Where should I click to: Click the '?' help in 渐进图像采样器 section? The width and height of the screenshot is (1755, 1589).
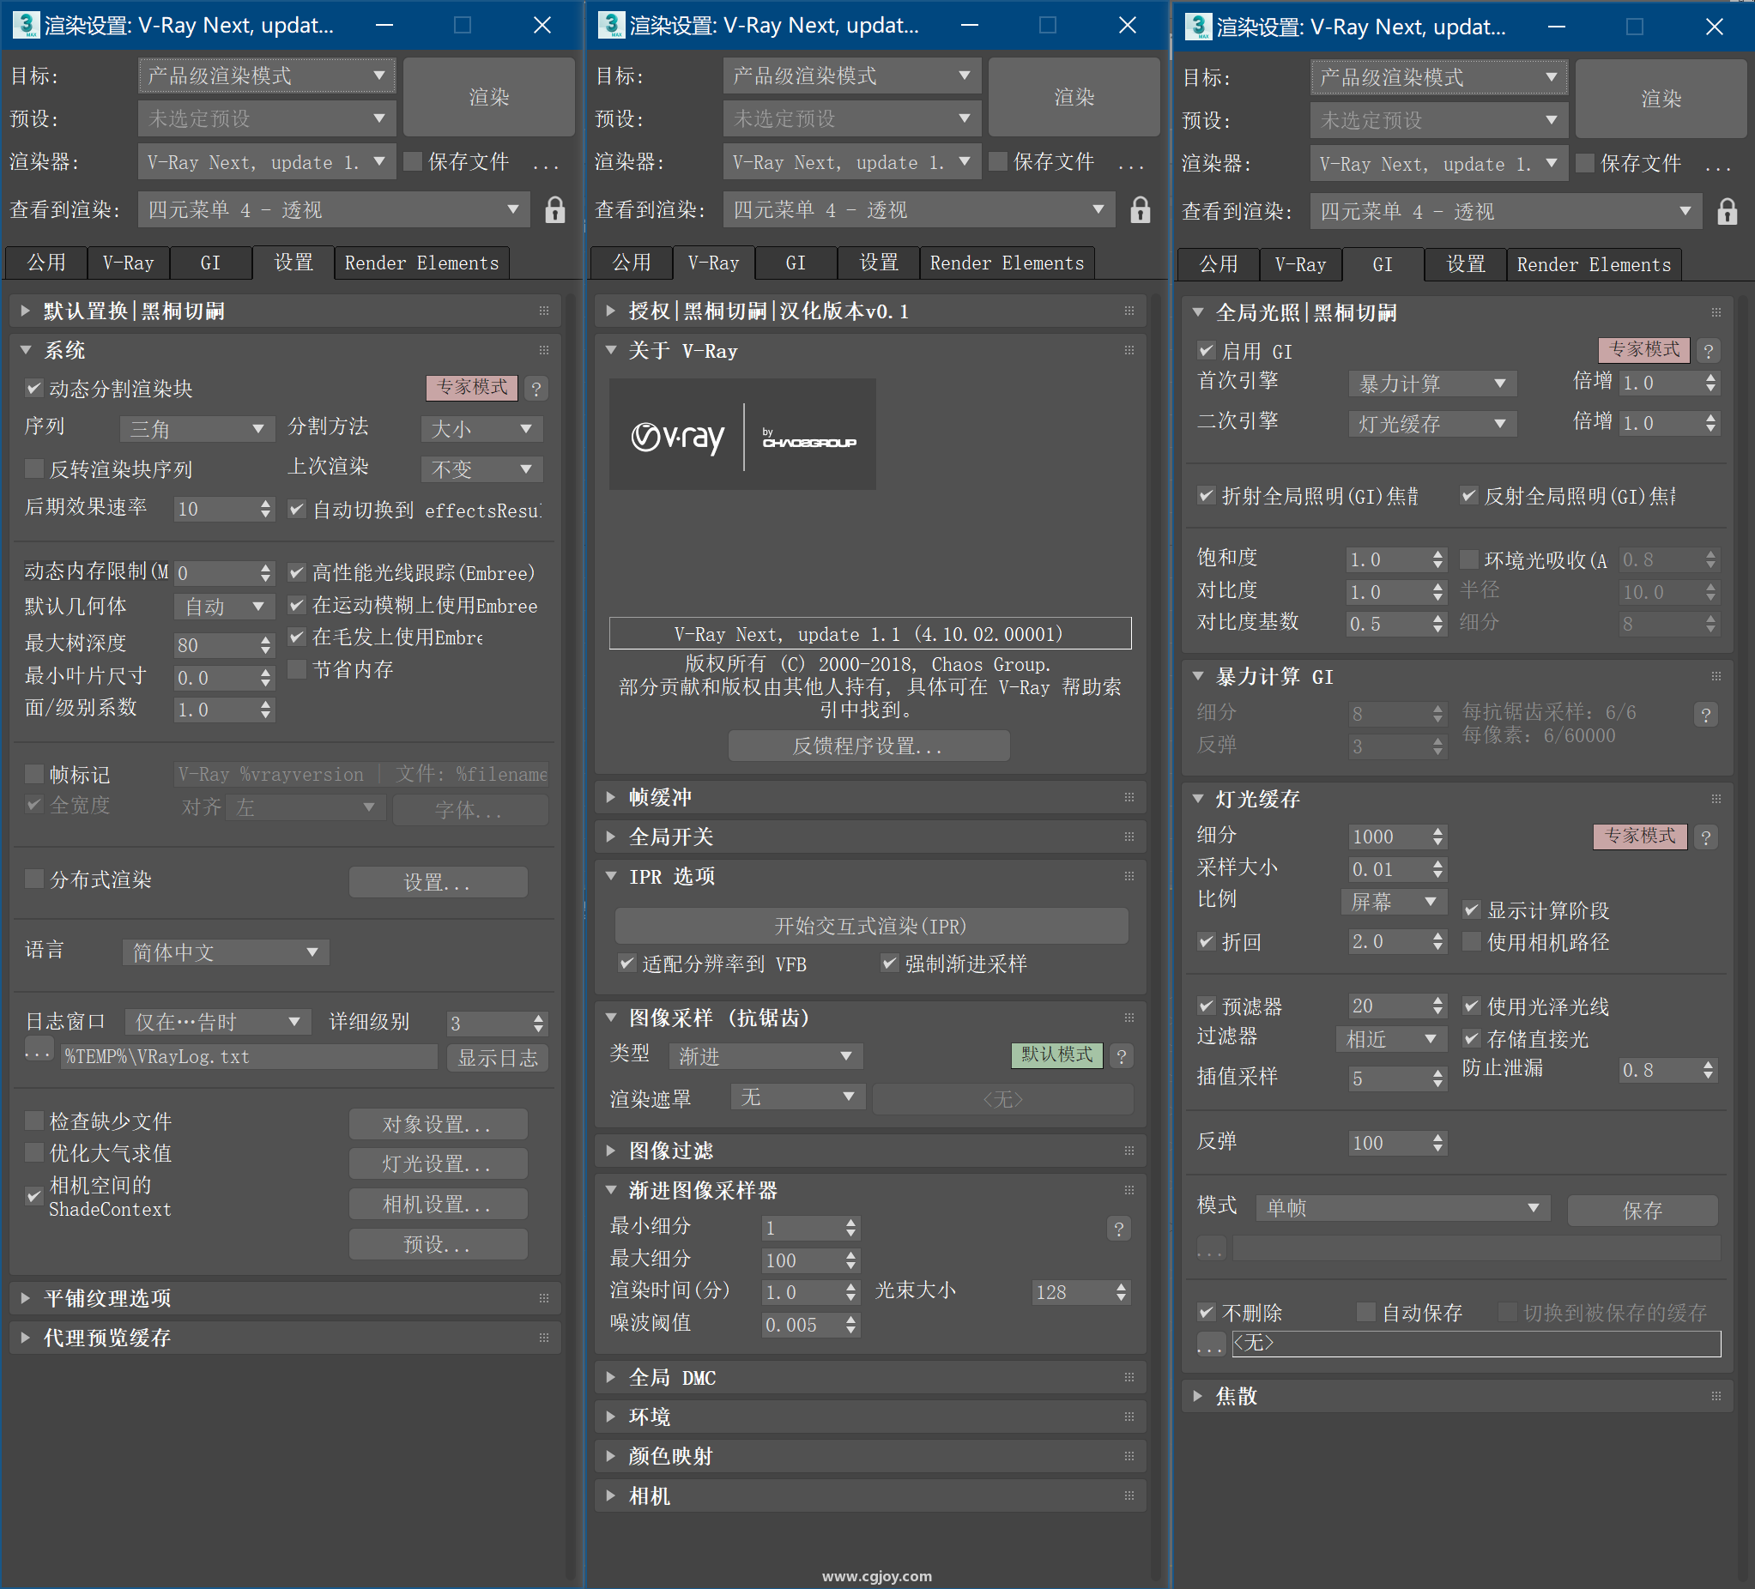point(1118,1228)
